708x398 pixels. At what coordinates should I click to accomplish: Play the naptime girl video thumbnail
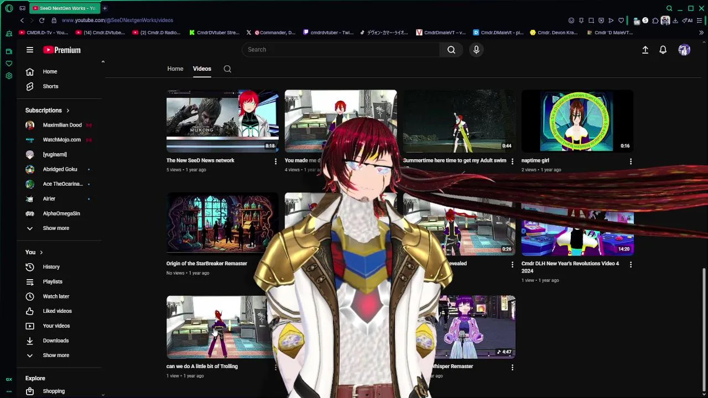tap(577, 121)
